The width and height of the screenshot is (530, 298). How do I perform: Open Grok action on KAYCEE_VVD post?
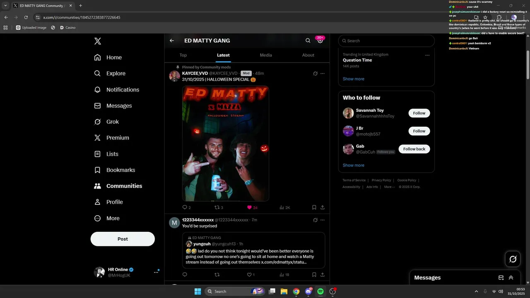[315, 73]
